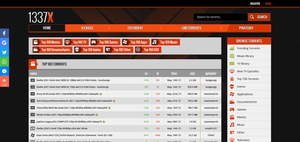Screen dimensions: 300x142
Task: Click the New TV Episodes icon
Action: (x=232, y=71)
